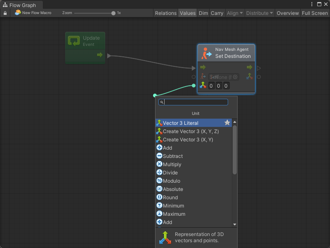The image size is (330, 248).
Task: Select the Modulo unit option
Action: click(171, 181)
